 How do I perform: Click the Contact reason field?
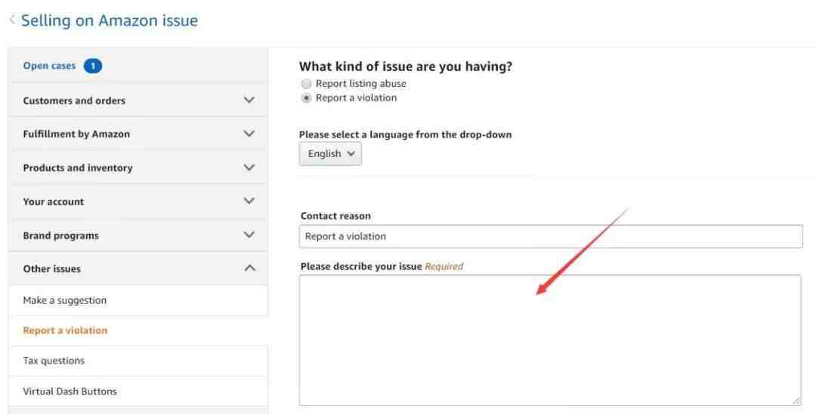(551, 236)
